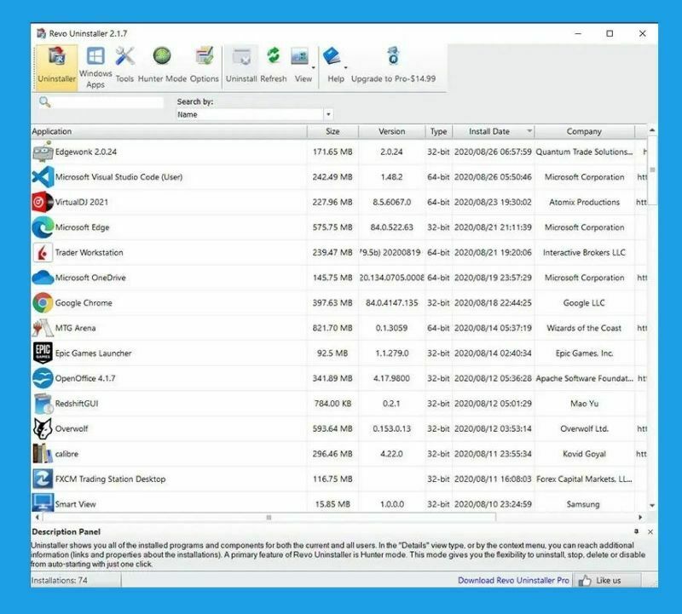Screen dimensions: 682x614
Task: Select the Smart View icon
Action: (43, 502)
